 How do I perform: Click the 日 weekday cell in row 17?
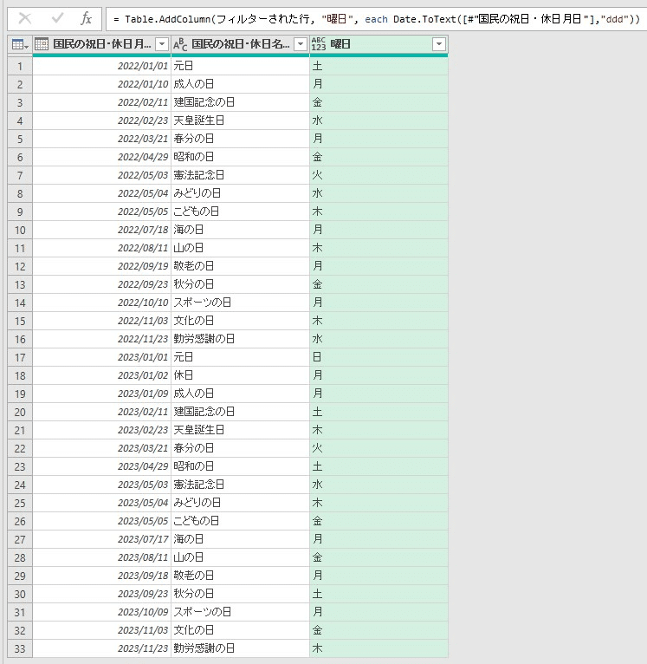pyautogui.click(x=378, y=357)
